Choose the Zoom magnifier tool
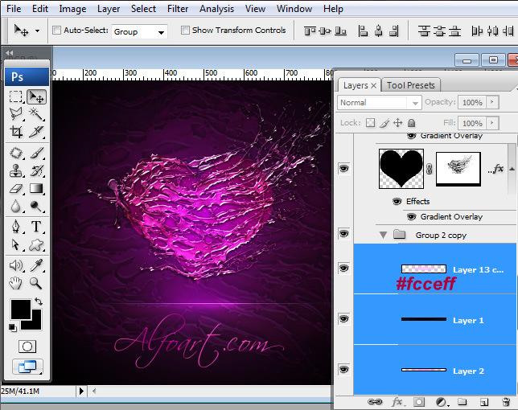Image resolution: width=518 pixels, height=410 pixels. pos(37,282)
